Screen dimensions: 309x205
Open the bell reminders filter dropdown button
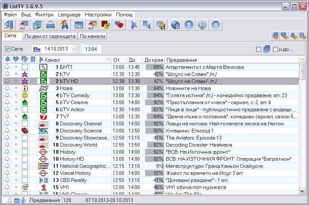pos(293,36)
